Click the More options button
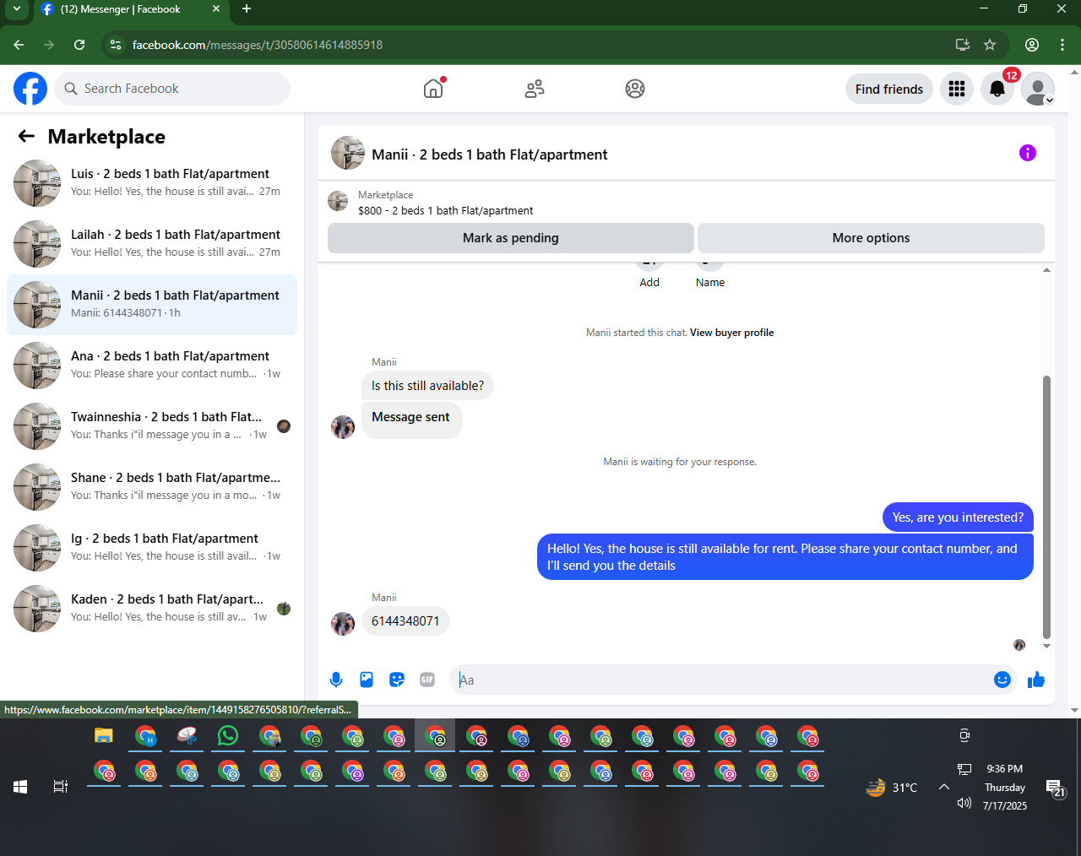Viewport: 1081px width, 856px height. click(x=871, y=238)
